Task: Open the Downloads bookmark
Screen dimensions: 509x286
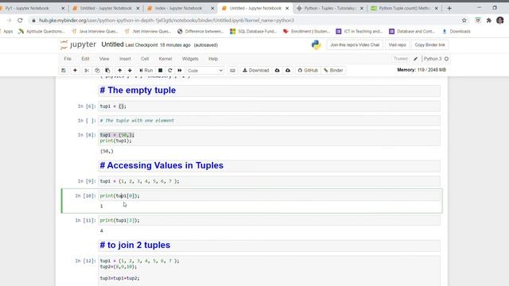Action: click(457, 32)
